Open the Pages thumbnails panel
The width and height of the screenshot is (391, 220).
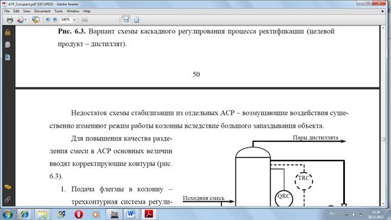(x=7, y=45)
